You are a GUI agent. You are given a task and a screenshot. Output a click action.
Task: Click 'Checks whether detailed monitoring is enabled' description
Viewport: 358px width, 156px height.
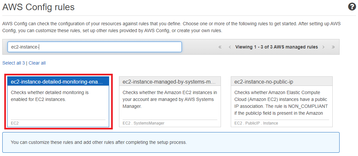(x=50, y=96)
